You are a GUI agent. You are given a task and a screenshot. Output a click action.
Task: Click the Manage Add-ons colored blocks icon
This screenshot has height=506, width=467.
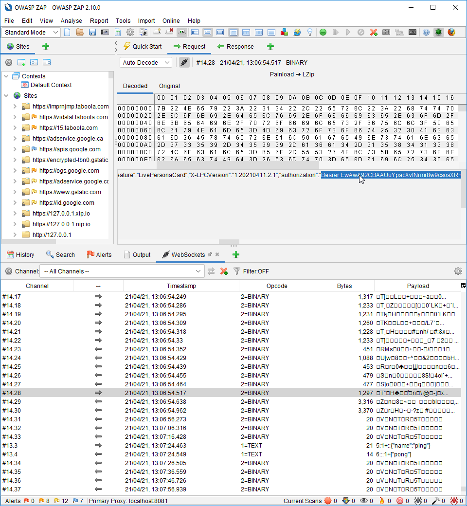[284, 32]
